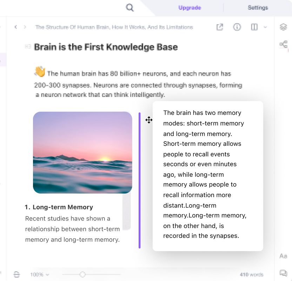Open the Aa typography panel
The image size is (292, 281).
[x=283, y=256]
